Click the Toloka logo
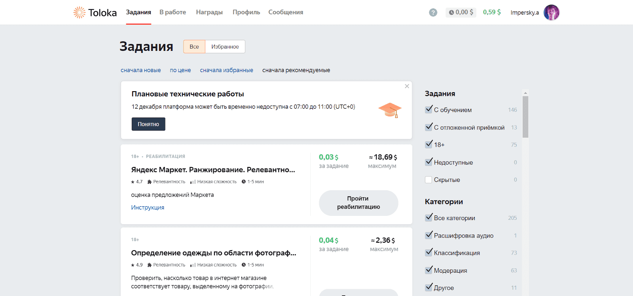Image resolution: width=633 pixels, height=296 pixels. pyautogui.click(x=95, y=13)
